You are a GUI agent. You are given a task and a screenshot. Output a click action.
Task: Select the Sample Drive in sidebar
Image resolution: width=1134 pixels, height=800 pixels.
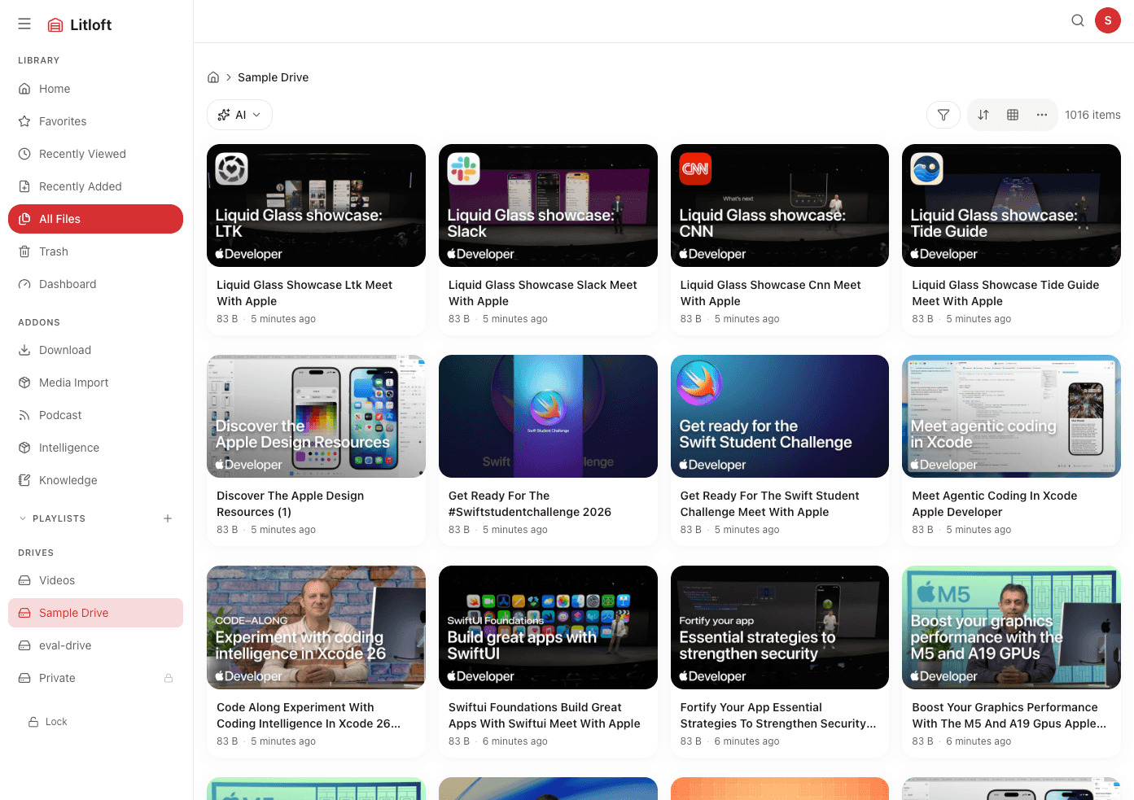pyautogui.click(x=95, y=613)
